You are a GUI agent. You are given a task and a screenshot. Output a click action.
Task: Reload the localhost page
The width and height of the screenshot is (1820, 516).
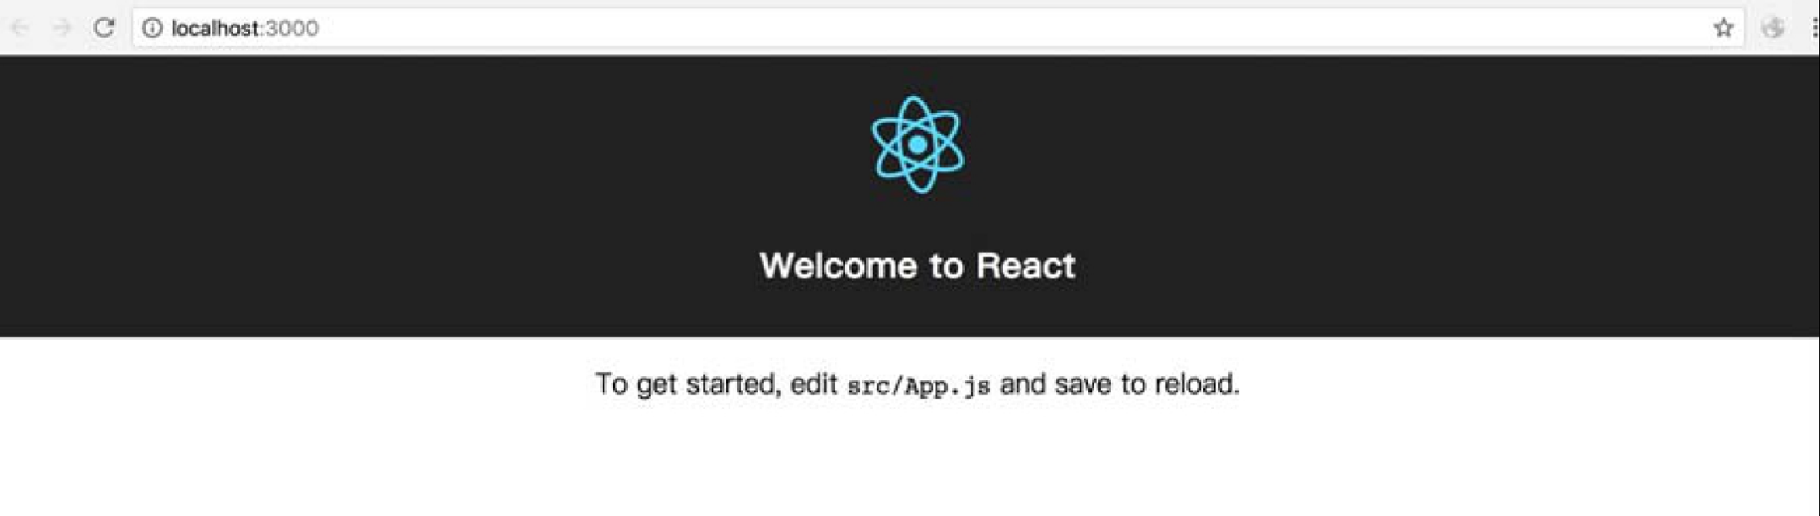click(104, 27)
